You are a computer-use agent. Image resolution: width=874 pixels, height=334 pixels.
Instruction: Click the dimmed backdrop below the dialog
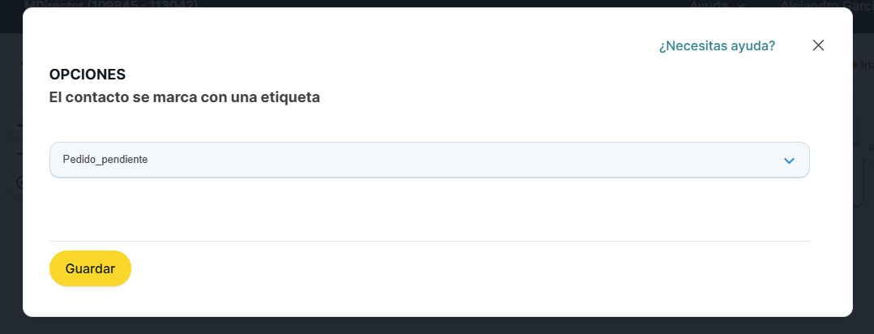click(x=437, y=326)
